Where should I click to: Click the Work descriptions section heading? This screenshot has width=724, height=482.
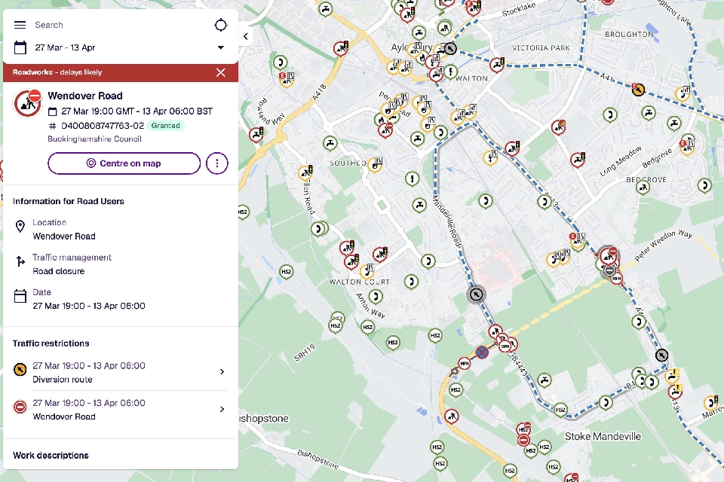pos(51,456)
